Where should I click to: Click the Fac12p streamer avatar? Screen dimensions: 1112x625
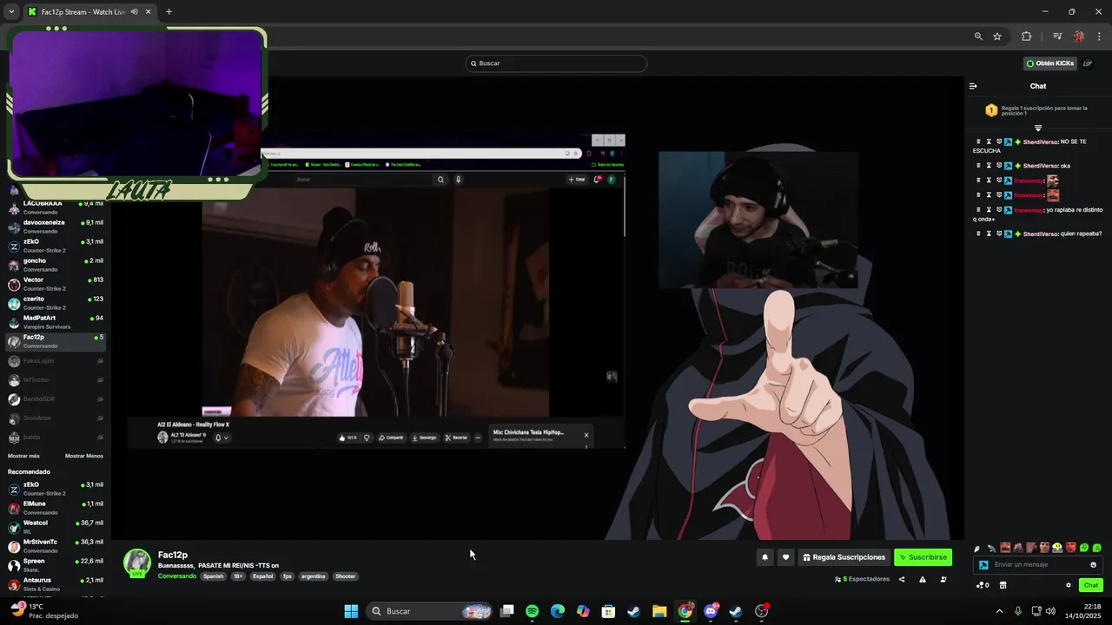pos(137,562)
